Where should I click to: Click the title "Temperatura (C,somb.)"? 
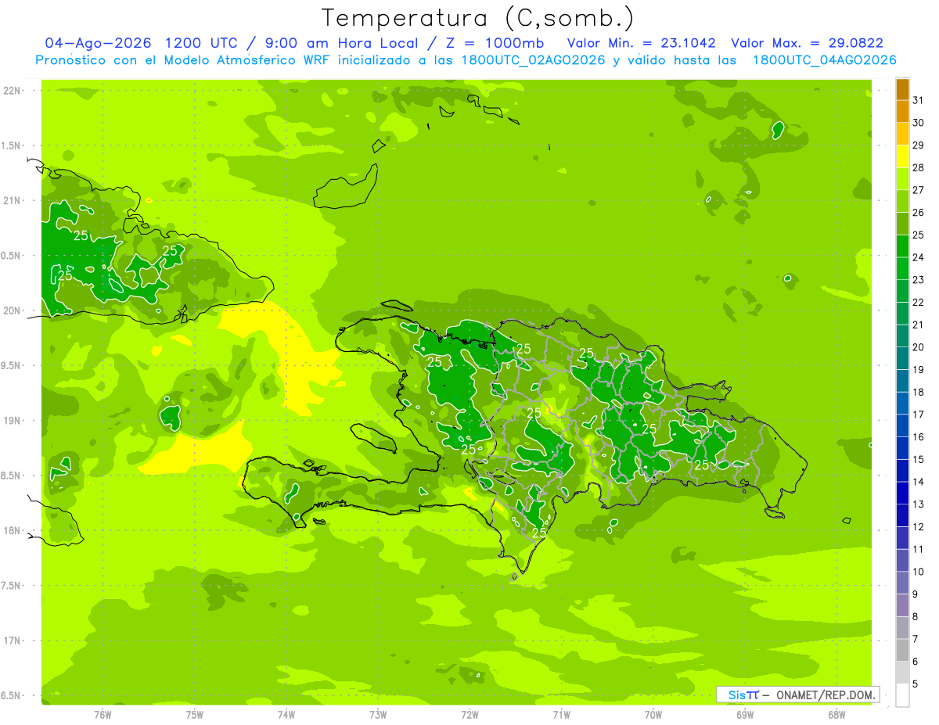(478, 18)
